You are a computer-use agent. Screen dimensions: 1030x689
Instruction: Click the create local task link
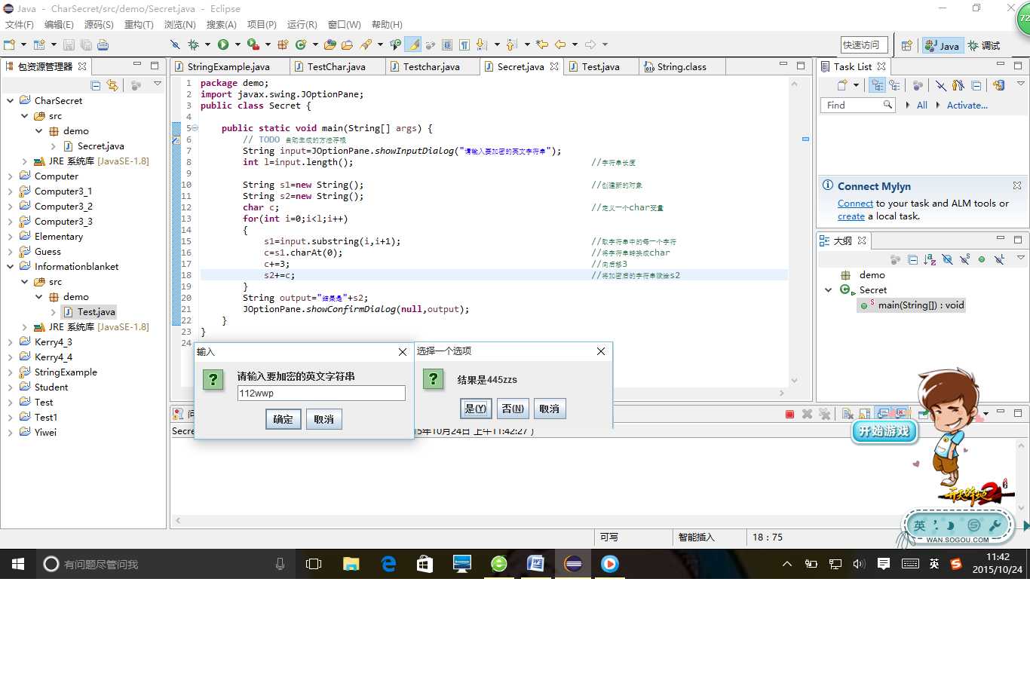851,216
